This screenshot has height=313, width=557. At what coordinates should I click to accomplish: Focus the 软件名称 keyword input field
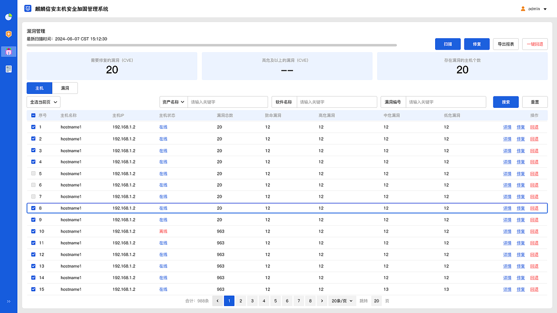tap(337, 102)
